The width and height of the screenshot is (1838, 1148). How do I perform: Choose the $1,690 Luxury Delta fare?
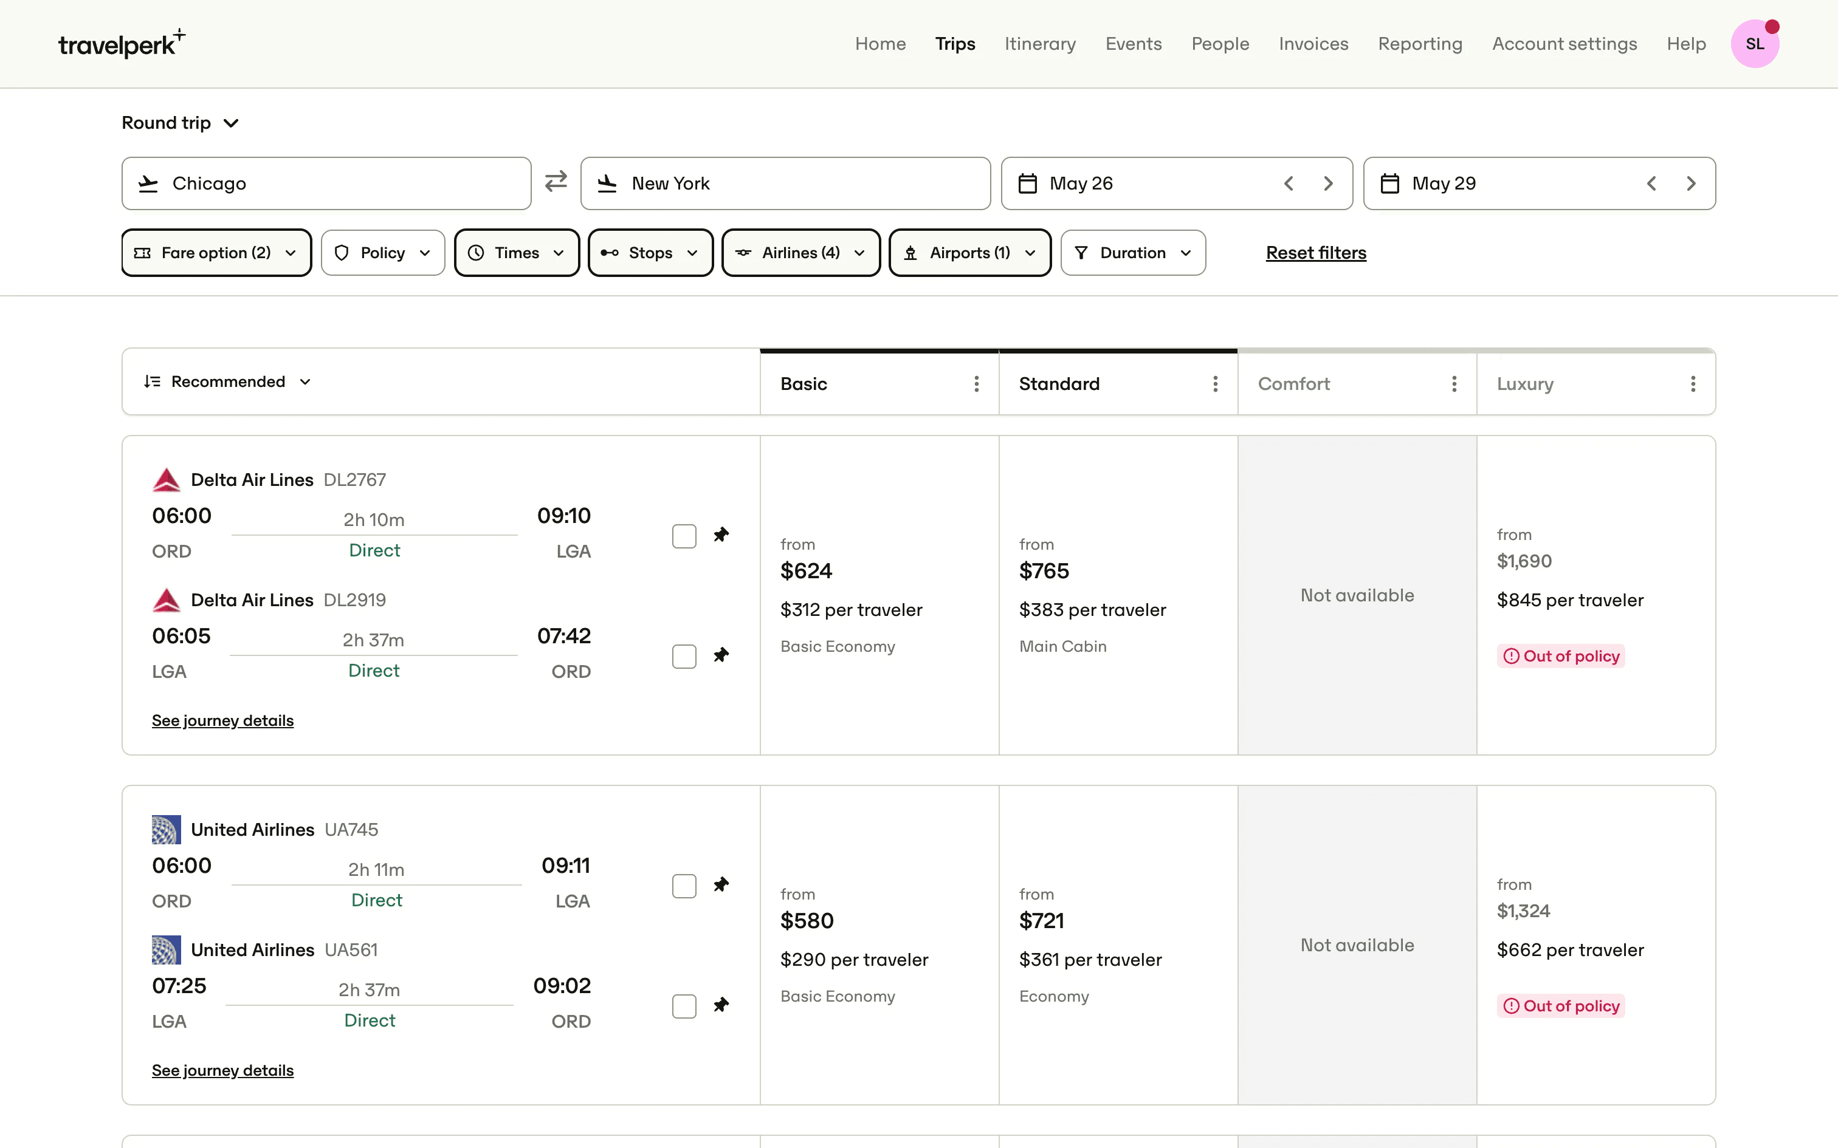1595,595
